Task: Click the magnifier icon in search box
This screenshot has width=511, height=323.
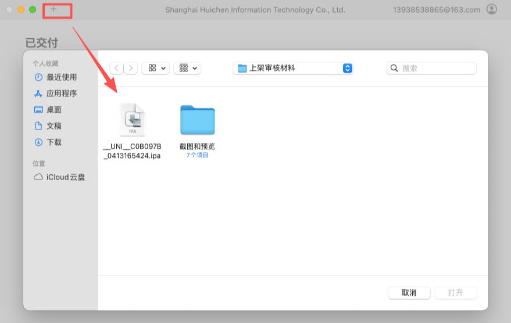Action: (x=394, y=68)
